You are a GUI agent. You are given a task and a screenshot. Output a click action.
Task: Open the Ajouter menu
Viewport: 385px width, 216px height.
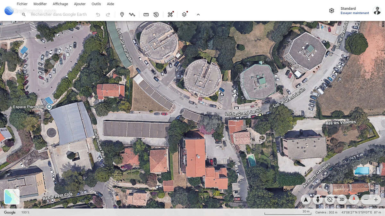(x=79, y=4)
